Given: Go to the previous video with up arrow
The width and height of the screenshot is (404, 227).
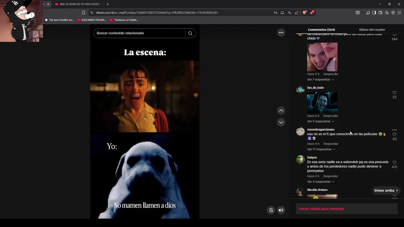Looking at the screenshot, I should 281,110.
